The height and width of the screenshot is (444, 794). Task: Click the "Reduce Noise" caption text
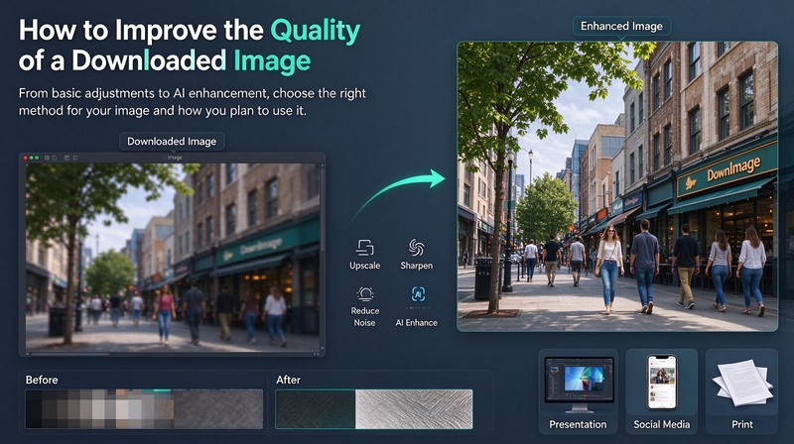(364, 316)
